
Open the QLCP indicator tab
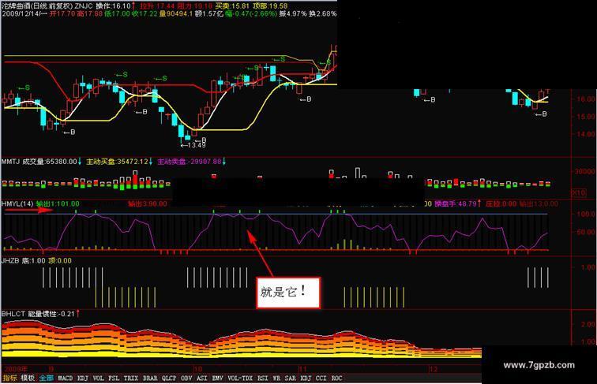[x=169, y=378]
